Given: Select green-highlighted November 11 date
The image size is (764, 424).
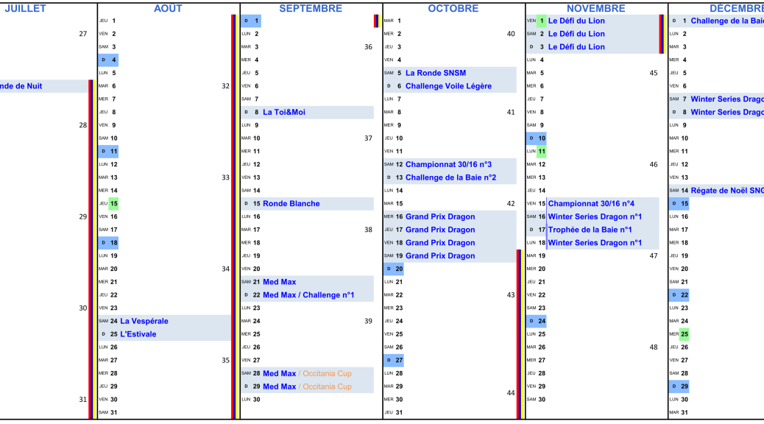Looking at the screenshot, I should coord(541,152).
